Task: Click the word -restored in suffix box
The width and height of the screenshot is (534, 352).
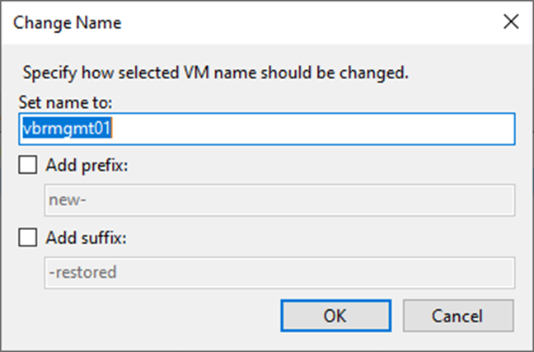Action: click(82, 272)
